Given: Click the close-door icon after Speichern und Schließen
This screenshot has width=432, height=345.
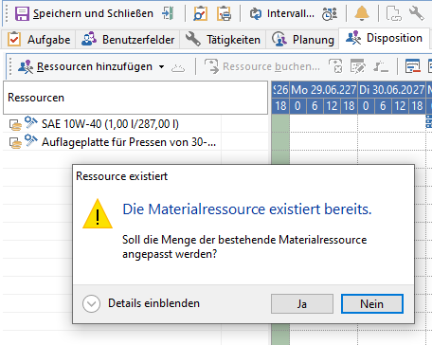Looking at the screenshot, I should point(169,13).
